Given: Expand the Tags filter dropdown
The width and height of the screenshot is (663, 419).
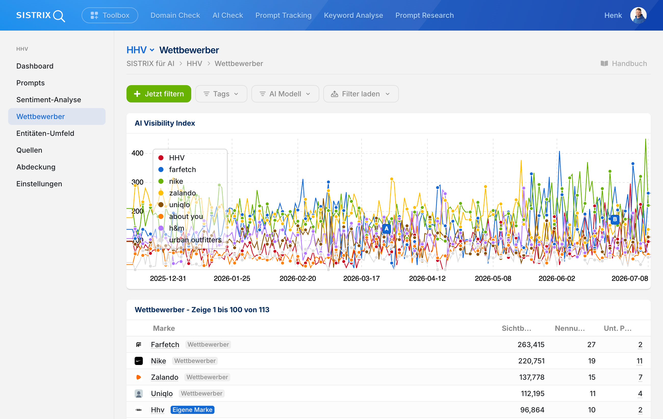Looking at the screenshot, I should 221,94.
